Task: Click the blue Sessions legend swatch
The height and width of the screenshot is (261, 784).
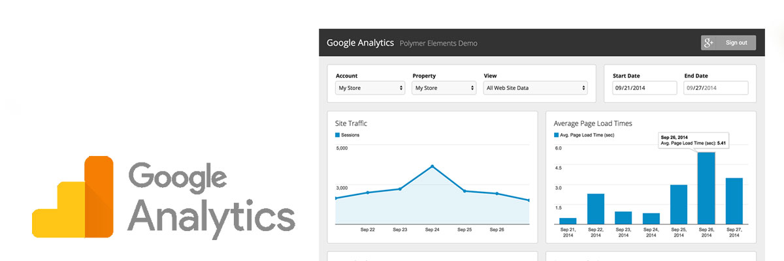Action: click(x=337, y=135)
